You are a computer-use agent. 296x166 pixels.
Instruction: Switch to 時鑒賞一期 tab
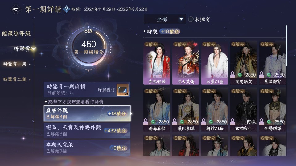click(x=15, y=64)
